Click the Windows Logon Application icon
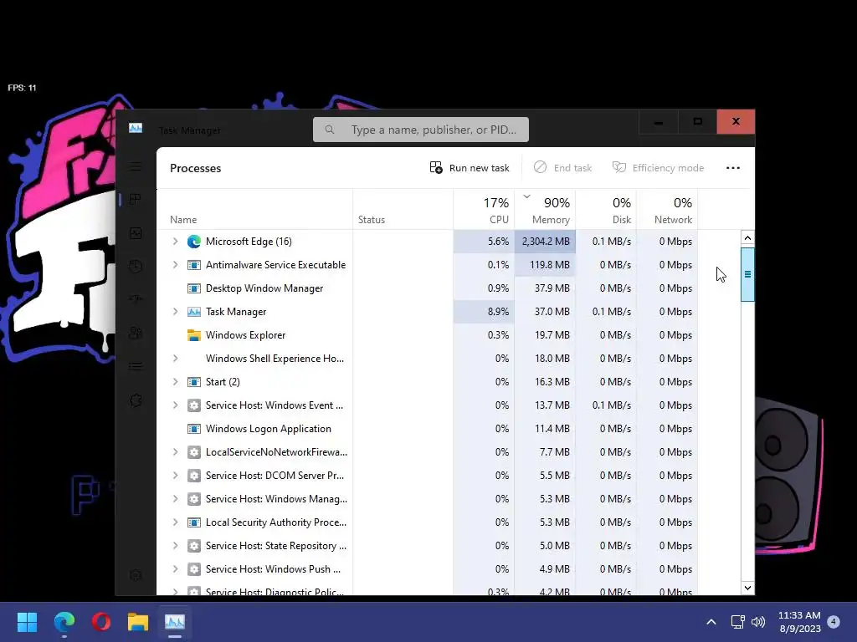 [x=193, y=429]
